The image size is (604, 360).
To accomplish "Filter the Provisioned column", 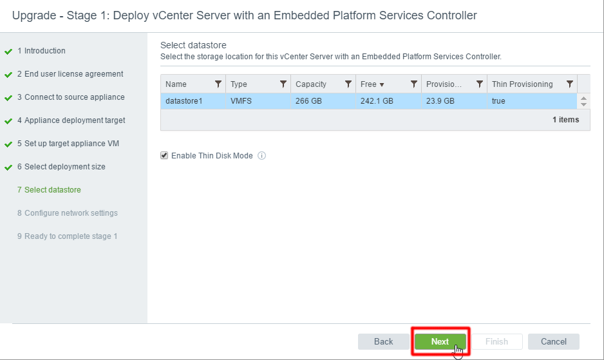I will pos(480,84).
